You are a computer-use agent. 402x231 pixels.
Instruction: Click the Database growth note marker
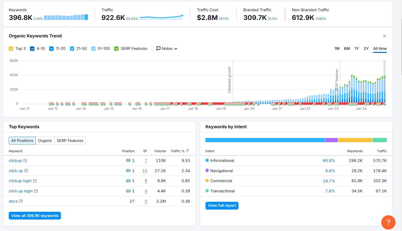229,80
